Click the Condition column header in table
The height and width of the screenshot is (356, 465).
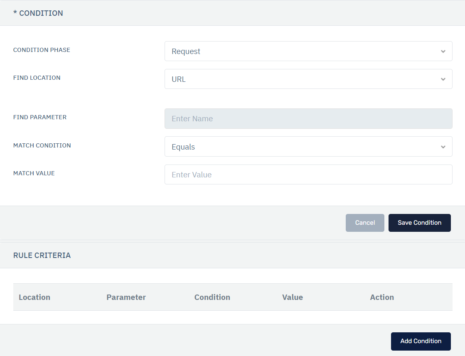click(x=212, y=297)
